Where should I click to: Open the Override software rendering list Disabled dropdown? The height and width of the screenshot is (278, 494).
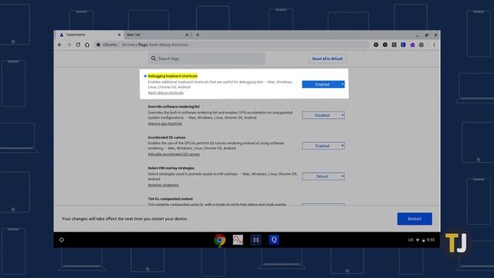(323, 115)
